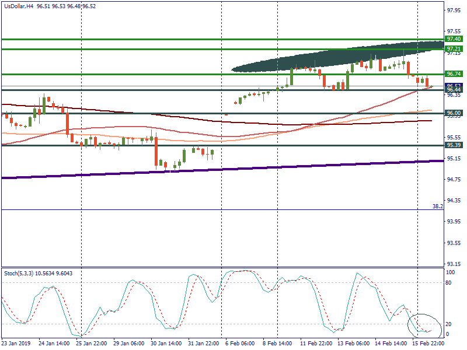Image resolution: width=467 pixels, height=350 pixels.
Task: Click the stochastic 20 level label
Action: tap(449, 324)
